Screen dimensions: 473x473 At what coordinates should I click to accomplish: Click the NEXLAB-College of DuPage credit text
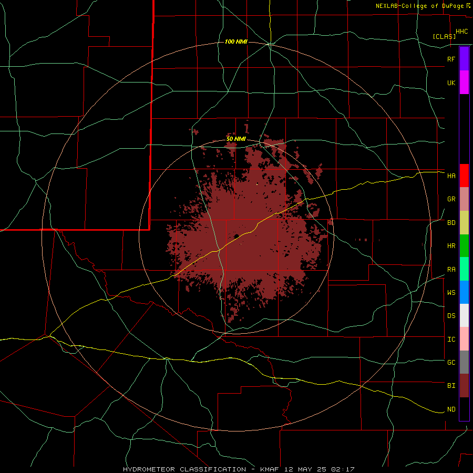click(x=419, y=6)
